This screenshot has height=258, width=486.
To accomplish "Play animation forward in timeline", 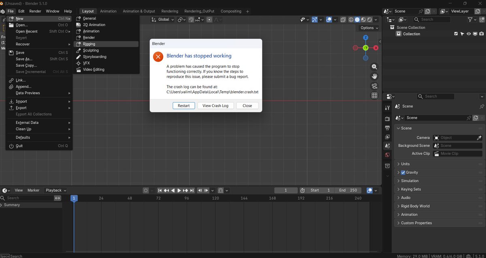I will 179,190.
